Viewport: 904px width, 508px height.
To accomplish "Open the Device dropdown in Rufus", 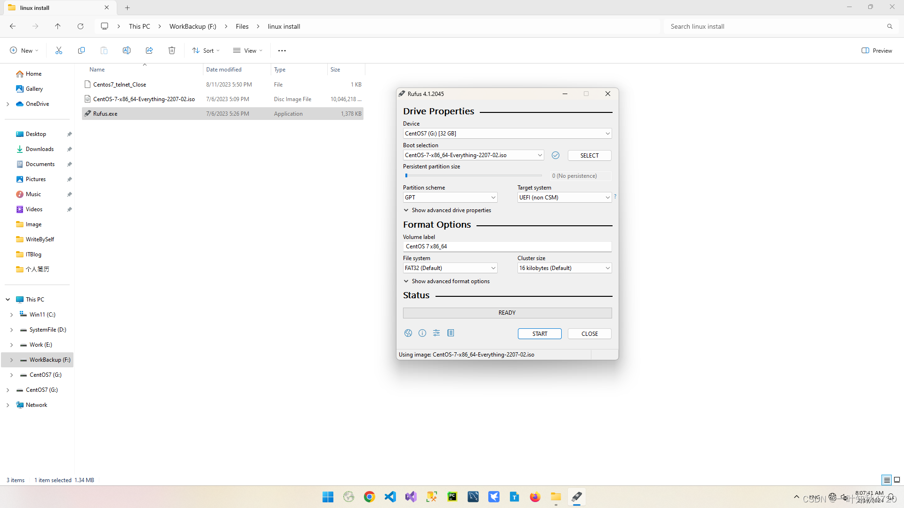I will 507,134.
